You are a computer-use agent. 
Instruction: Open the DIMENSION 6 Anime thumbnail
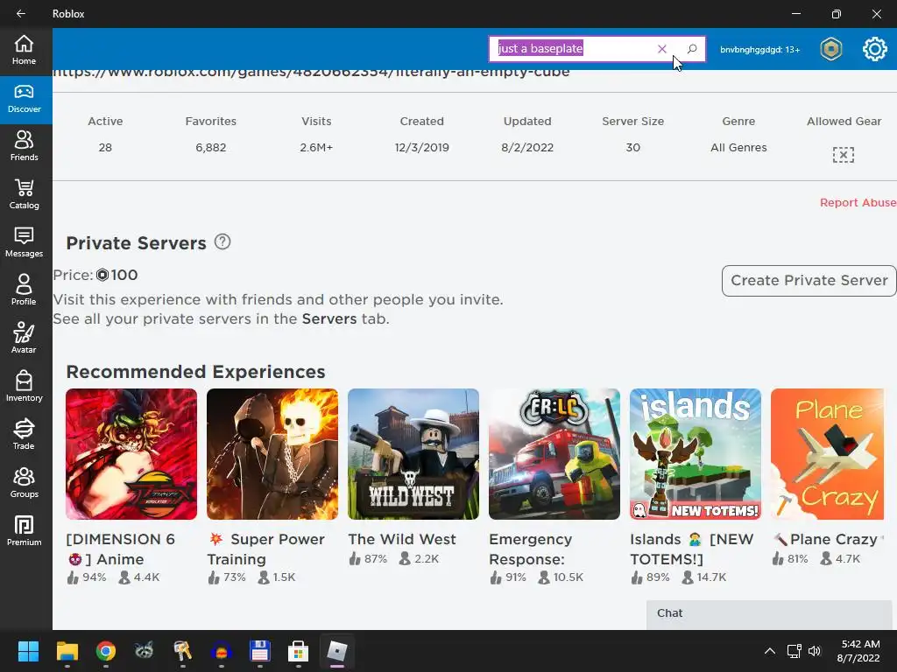tap(131, 454)
